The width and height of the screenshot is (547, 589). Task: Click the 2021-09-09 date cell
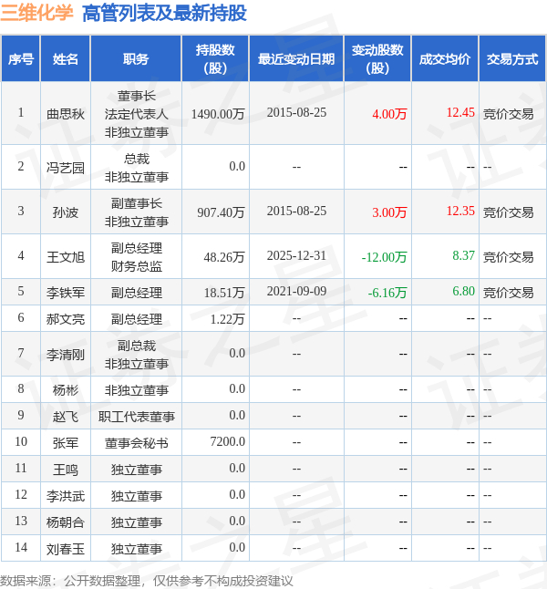click(x=296, y=291)
